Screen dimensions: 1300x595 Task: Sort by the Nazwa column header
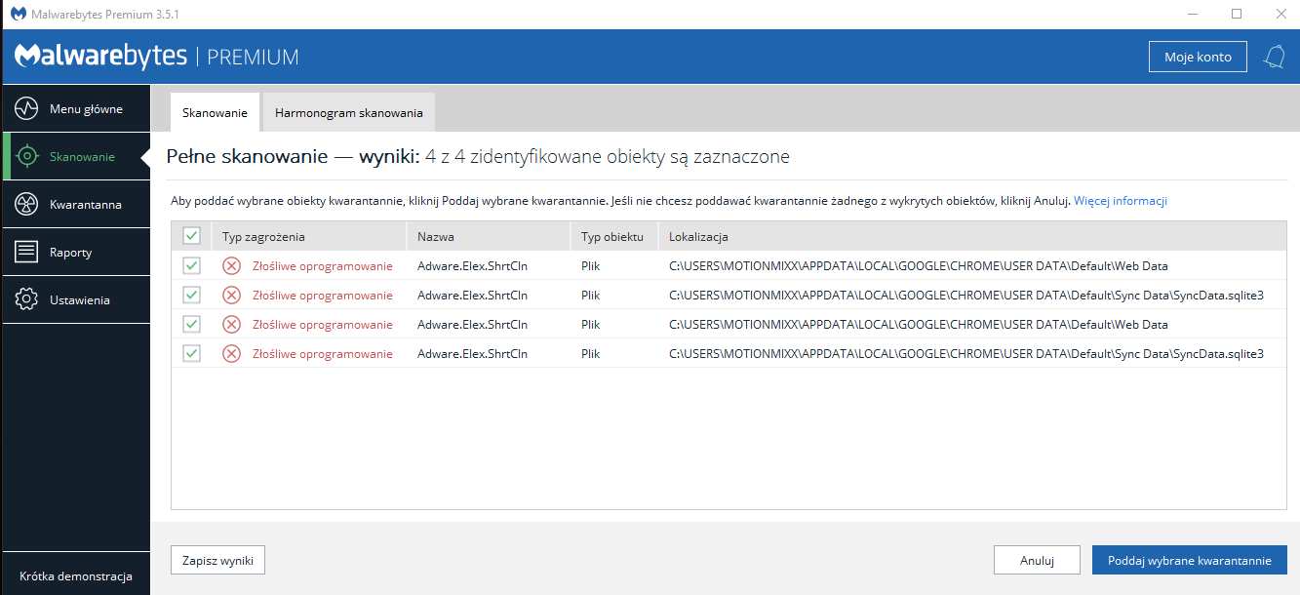pyautogui.click(x=488, y=236)
